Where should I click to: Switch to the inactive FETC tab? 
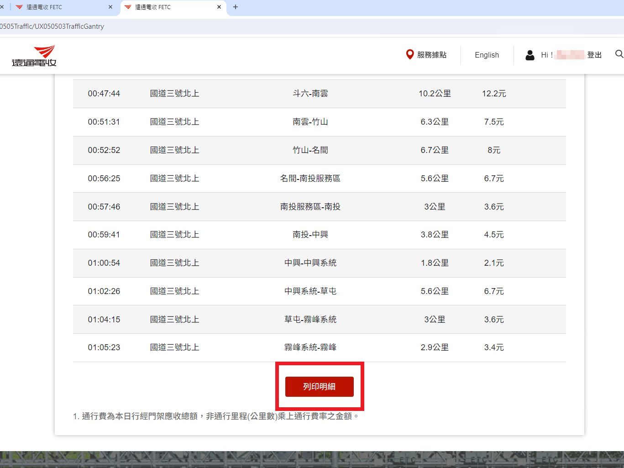pyautogui.click(x=59, y=7)
